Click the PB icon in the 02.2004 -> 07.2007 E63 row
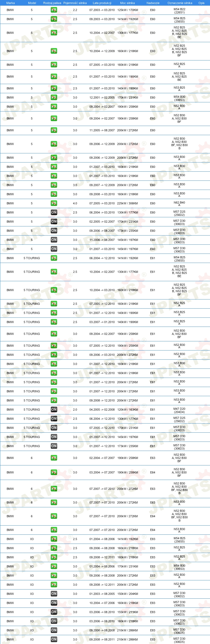The width and height of the screenshot is (210, 644). point(54,458)
